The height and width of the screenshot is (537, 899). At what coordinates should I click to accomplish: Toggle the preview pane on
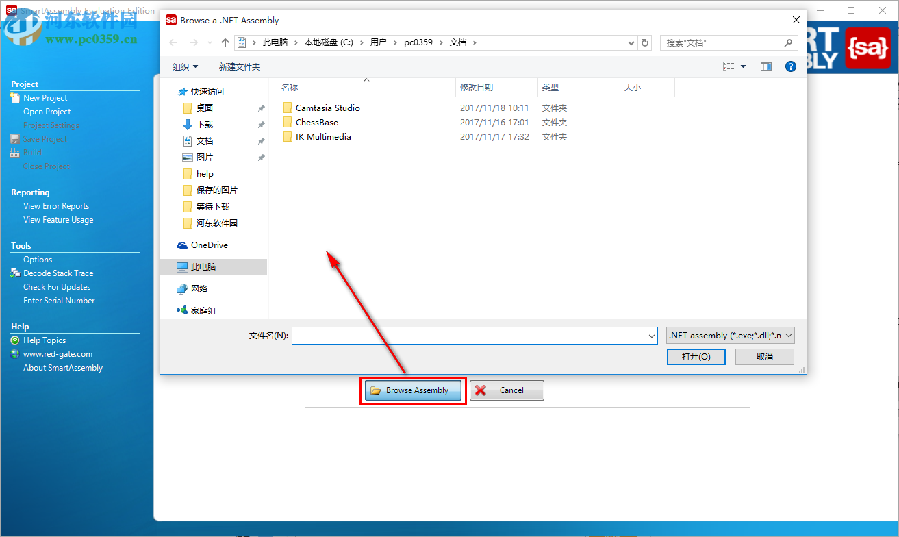point(765,66)
